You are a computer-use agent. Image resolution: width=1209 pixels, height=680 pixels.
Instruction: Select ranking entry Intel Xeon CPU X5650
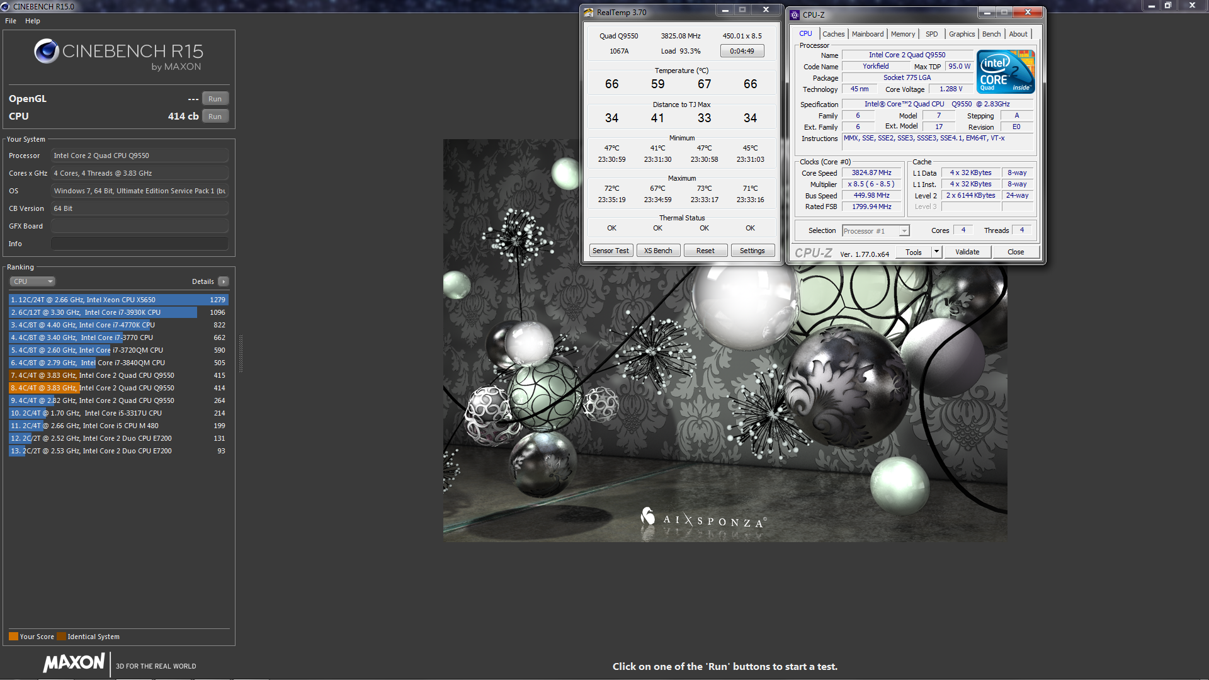click(x=118, y=300)
